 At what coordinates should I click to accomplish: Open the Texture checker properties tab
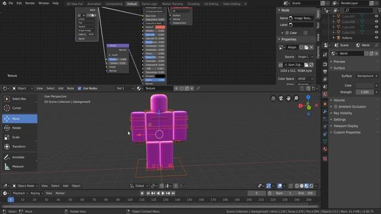tap(325, 159)
